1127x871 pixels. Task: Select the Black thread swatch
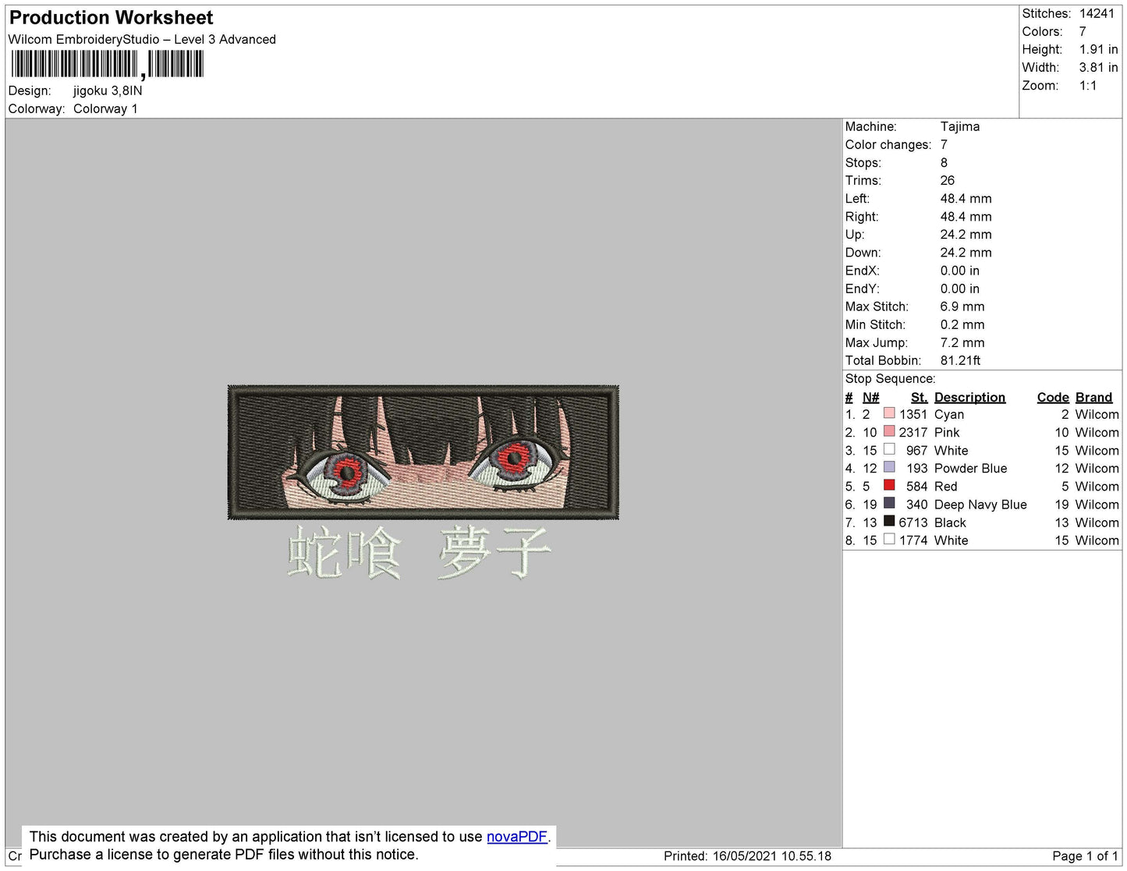point(889,522)
